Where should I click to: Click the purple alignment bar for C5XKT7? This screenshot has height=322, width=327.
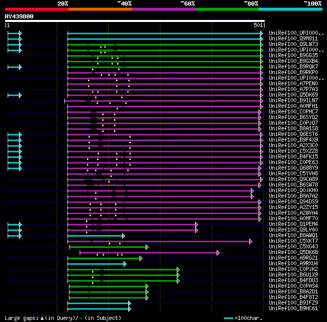pyautogui.click(x=160, y=241)
